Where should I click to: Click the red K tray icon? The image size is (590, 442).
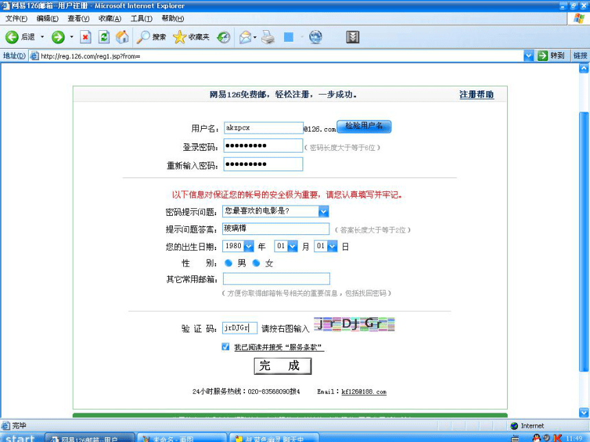point(558,438)
